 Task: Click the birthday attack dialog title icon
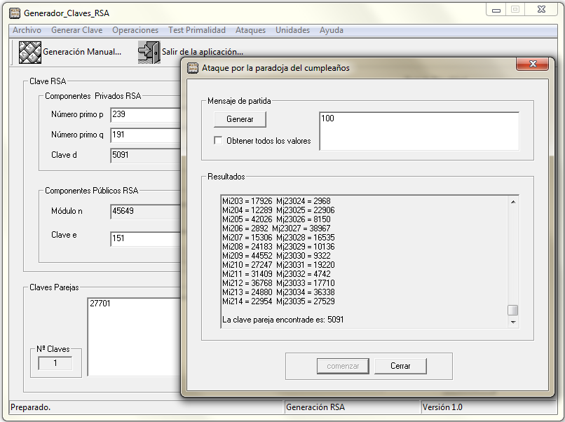coord(192,68)
